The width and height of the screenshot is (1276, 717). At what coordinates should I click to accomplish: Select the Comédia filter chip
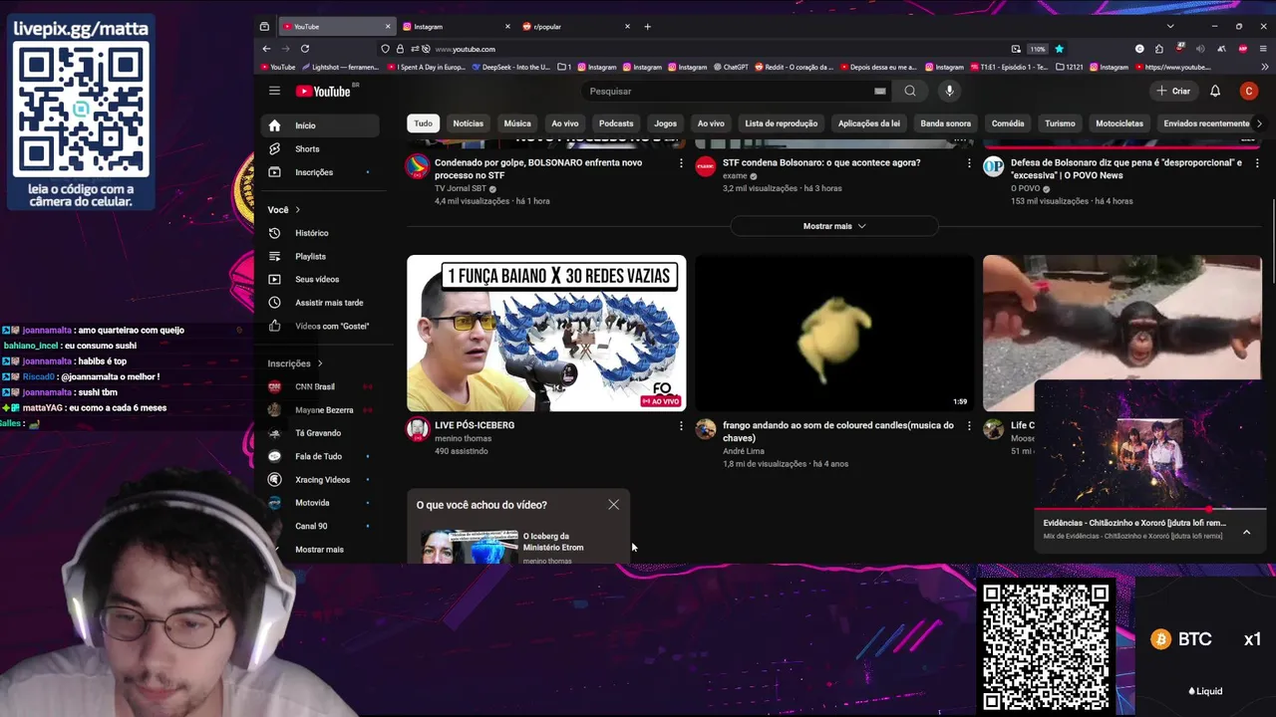point(1008,123)
